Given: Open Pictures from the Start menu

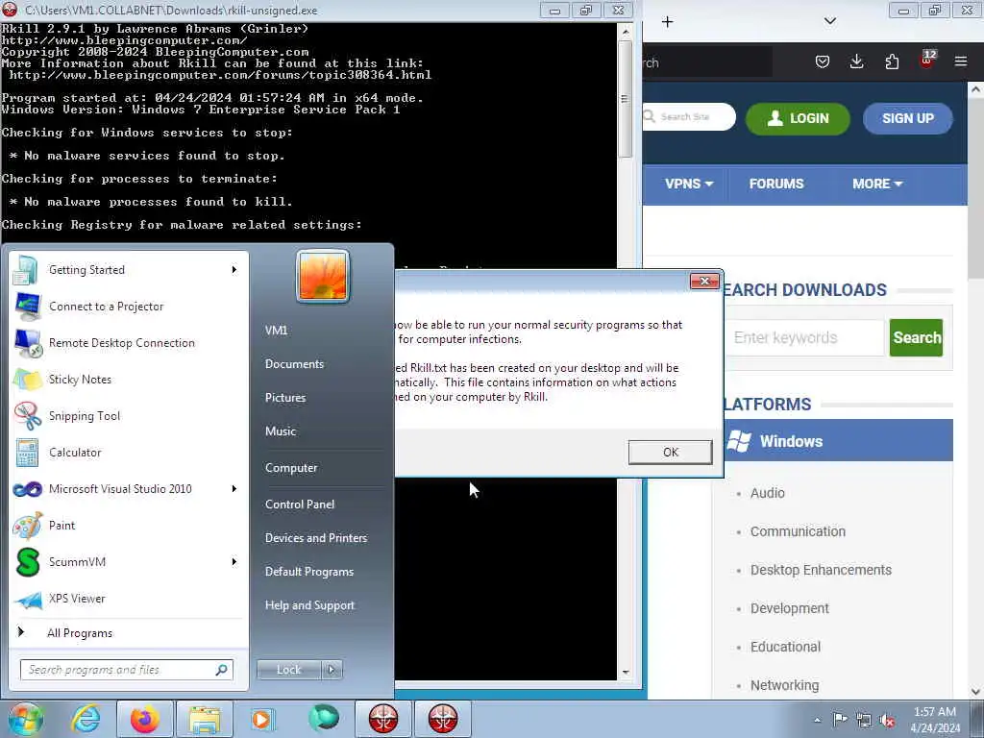Looking at the screenshot, I should click(284, 398).
